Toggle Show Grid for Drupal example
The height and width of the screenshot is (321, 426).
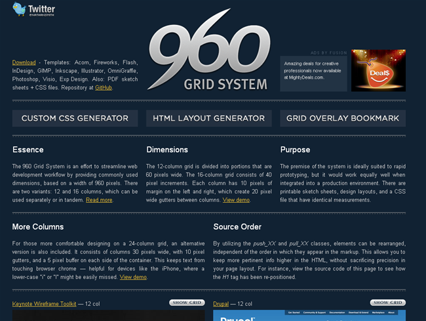388,303
